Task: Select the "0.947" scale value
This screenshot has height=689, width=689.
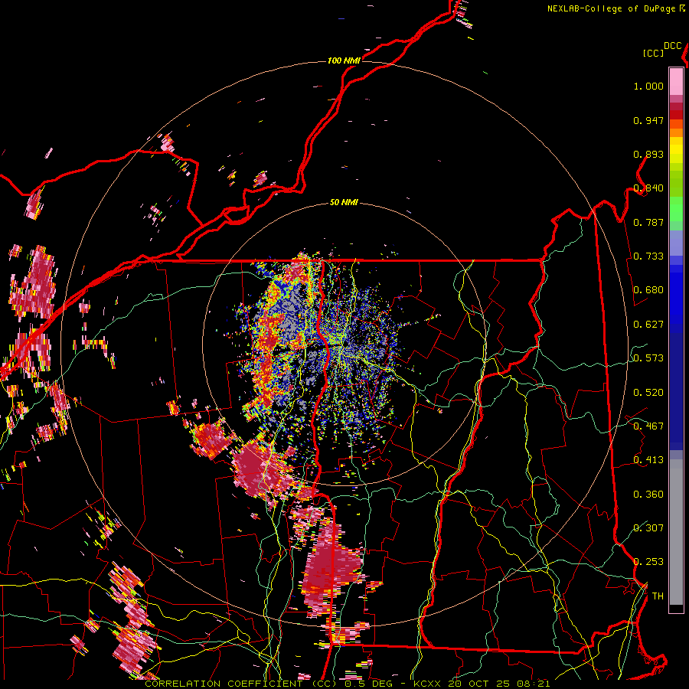Action: point(648,120)
